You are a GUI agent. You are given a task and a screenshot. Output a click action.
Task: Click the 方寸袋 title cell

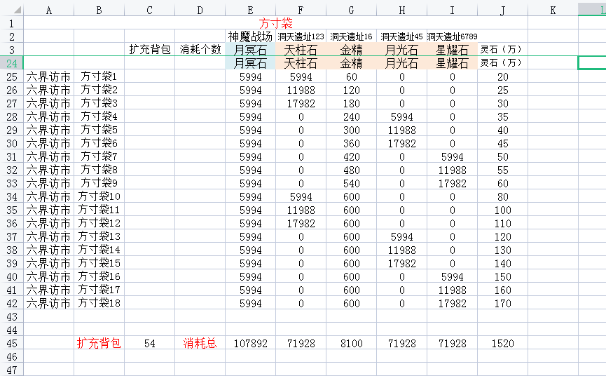[x=275, y=23]
